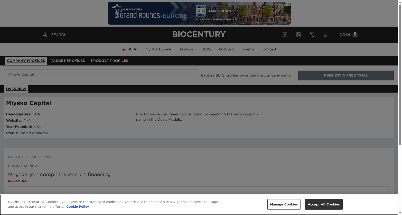The height and width of the screenshot is (215, 402).
Task: Open the LinkedIn icon in header
Action: [x=298, y=35]
